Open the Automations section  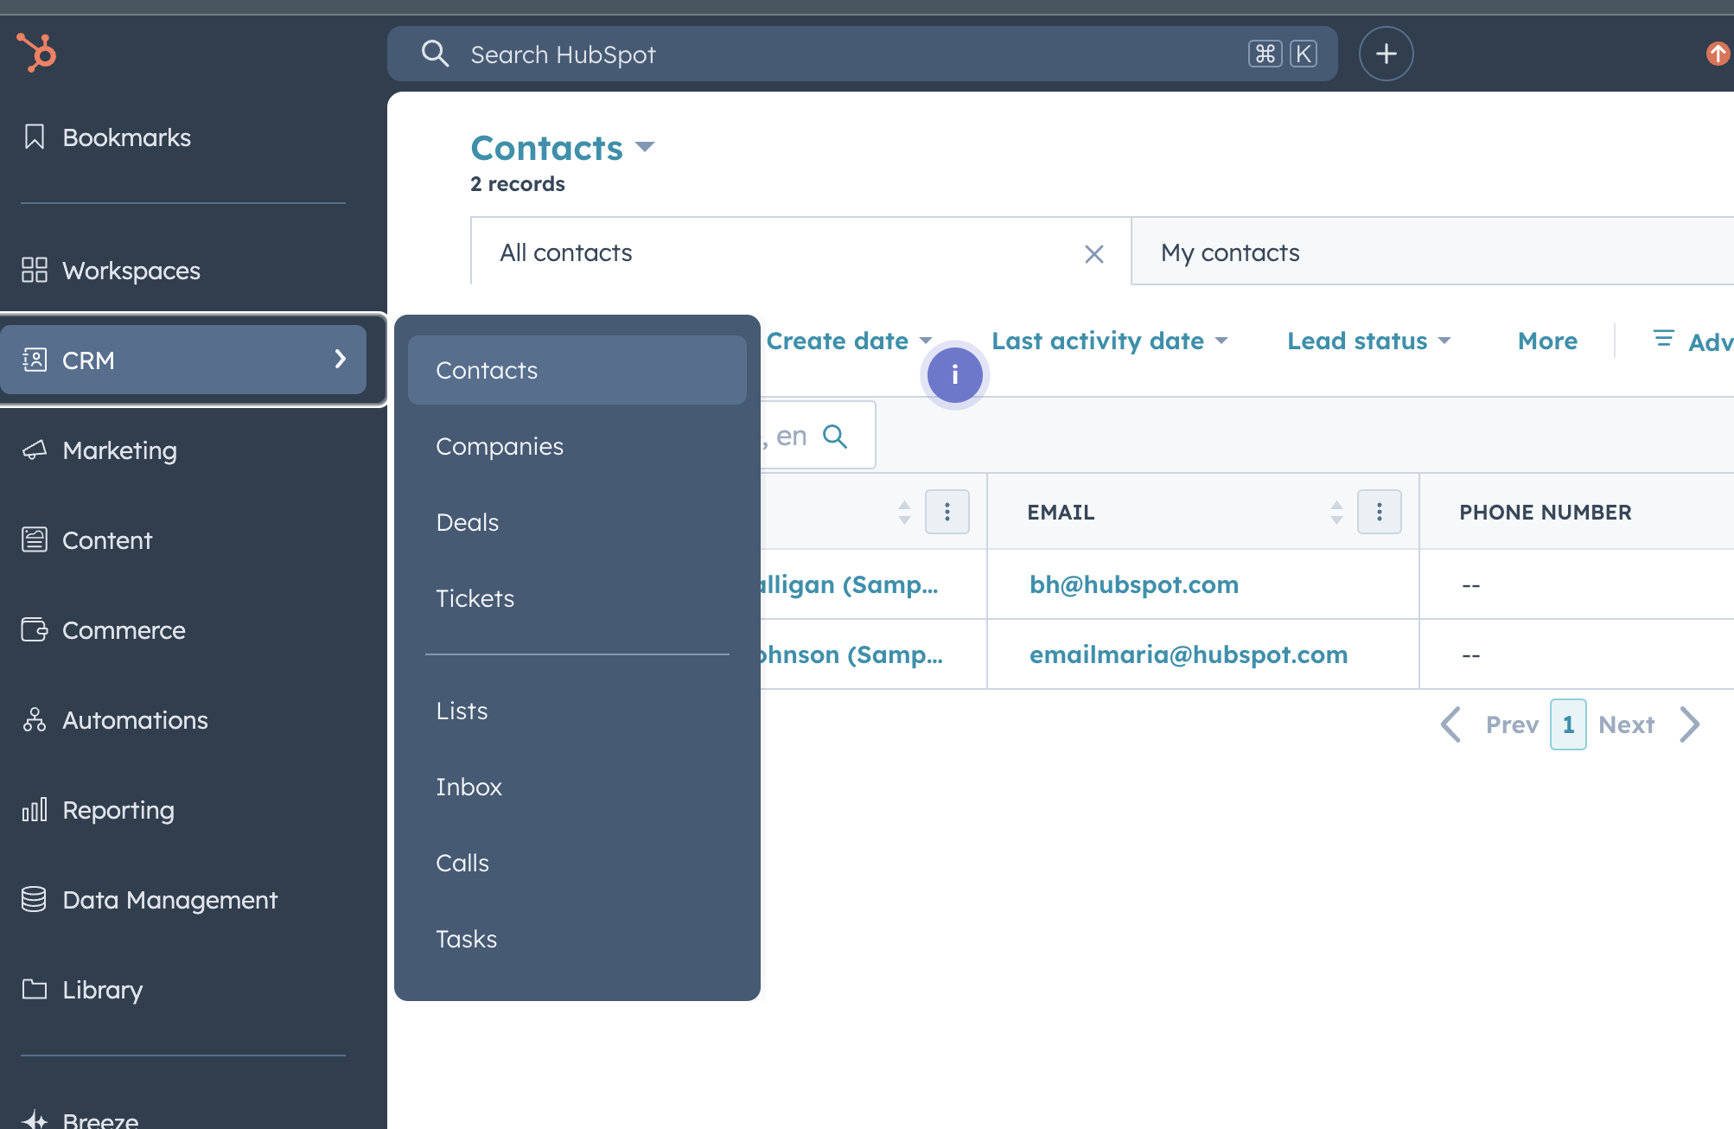(115, 720)
